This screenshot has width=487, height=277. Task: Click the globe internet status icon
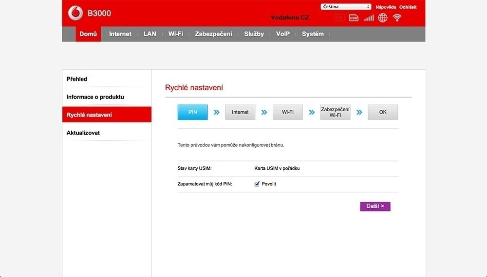[x=383, y=18]
